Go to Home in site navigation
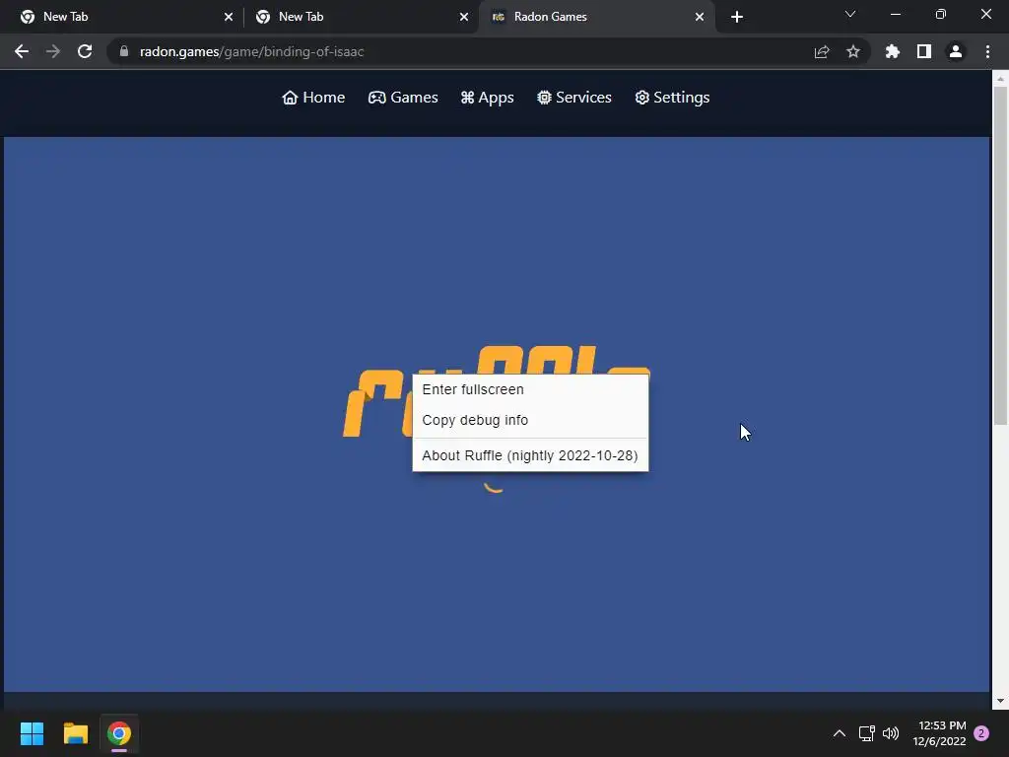Screen dimensions: 1009x757 pyautogui.click(x=313, y=98)
